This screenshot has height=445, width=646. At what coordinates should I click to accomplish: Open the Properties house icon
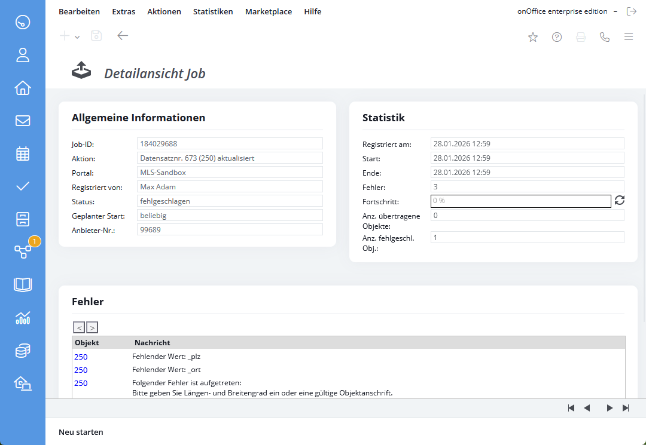pyautogui.click(x=23, y=88)
